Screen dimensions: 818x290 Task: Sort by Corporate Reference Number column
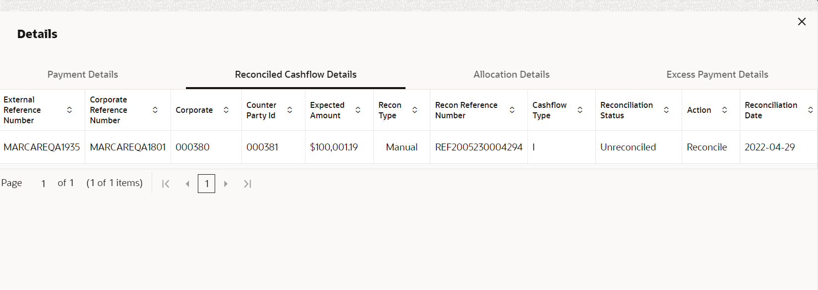(155, 110)
